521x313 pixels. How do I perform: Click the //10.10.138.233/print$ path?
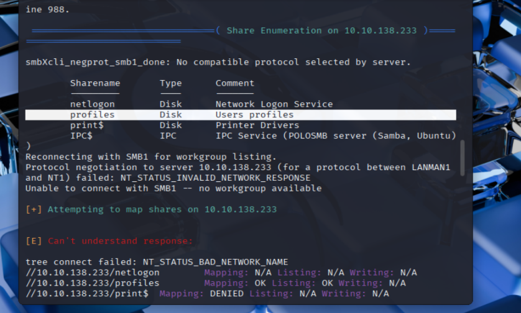(87, 293)
